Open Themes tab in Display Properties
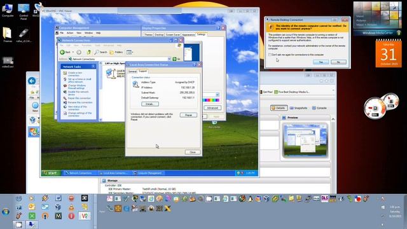Screen dimensions: 407x229 [x=148, y=34]
